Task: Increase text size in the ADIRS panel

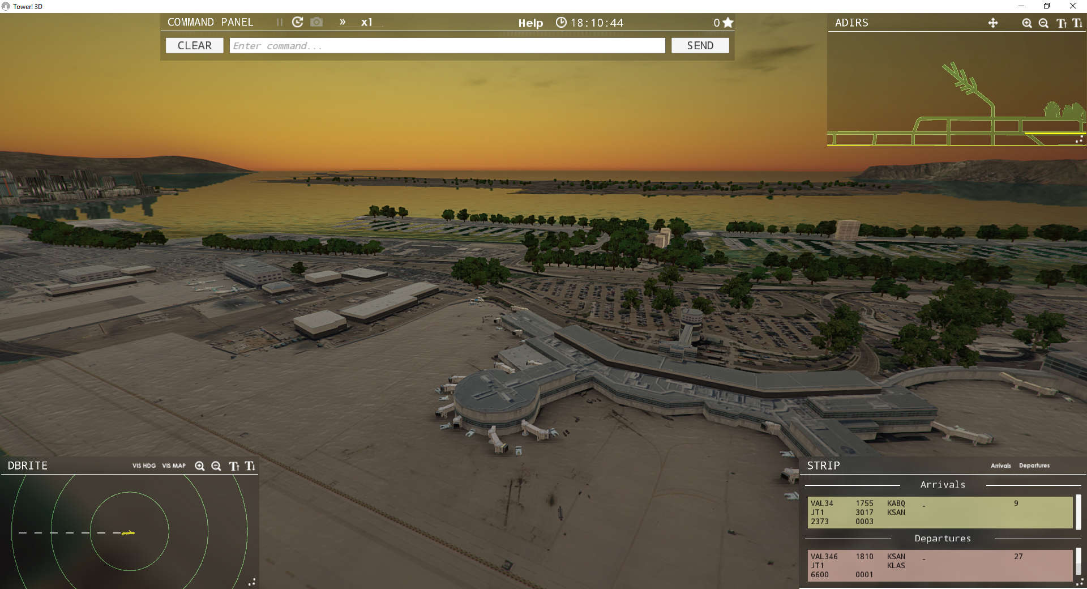Action: 1061,23
